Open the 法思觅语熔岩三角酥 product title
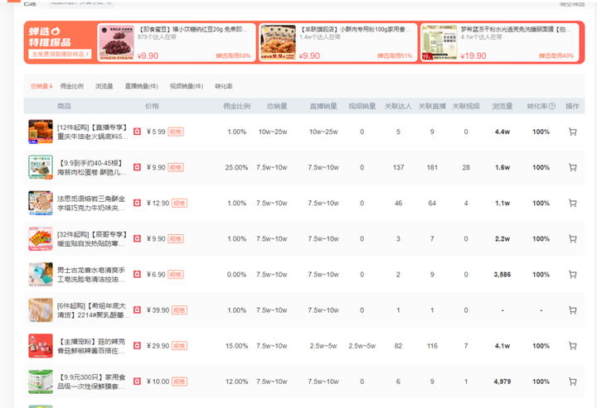The width and height of the screenshot is (597, 408). pyautogui.click(x=91, y=204)
